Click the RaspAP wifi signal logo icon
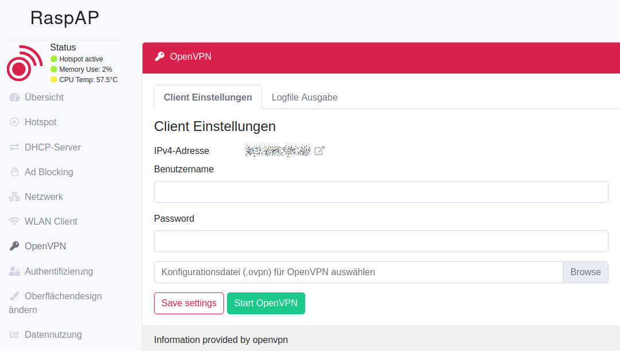Screen dimensions: 620x351 coord(25,63)
